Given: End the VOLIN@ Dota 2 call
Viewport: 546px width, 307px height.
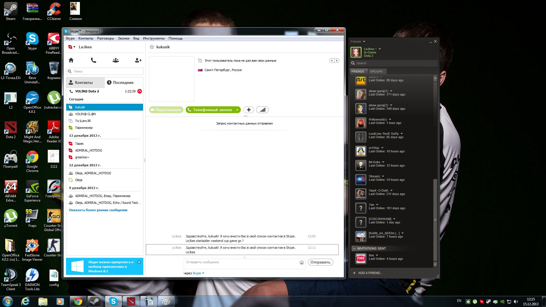Looking at the screenshot, I should click(140, 91).
